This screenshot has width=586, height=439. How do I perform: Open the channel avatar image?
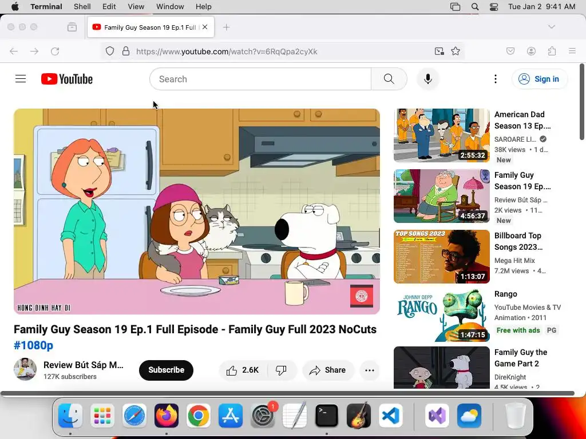[25, 369]
